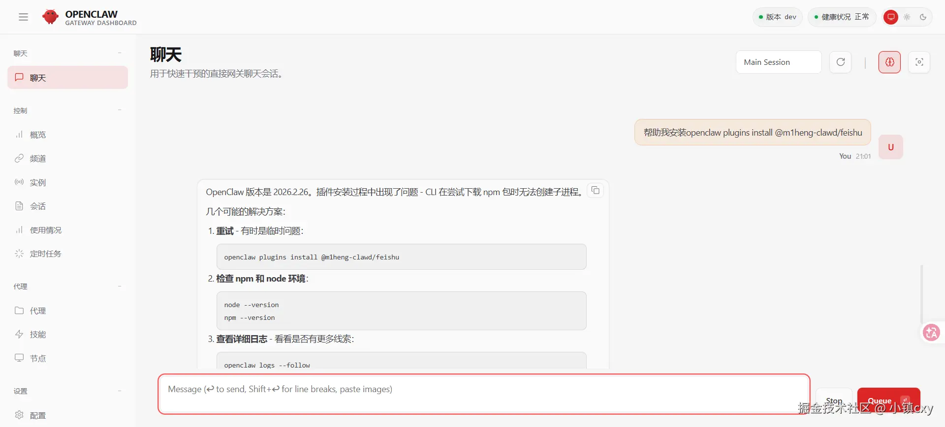Click the 健康状况 正常 status pill
This screenshot has height=427, width=945.
point(842,17)
